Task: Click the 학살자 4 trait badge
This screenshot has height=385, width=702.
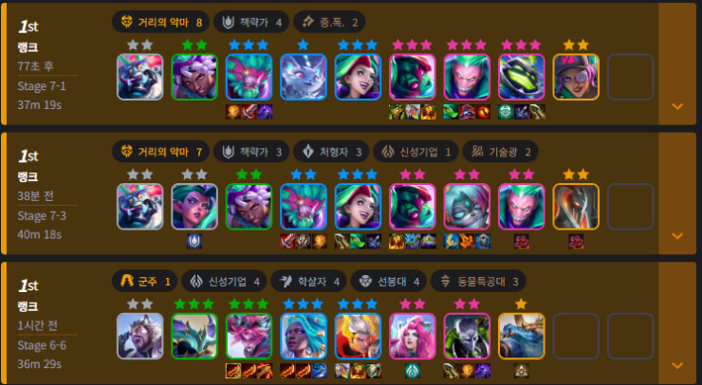Action: (308, 281)
